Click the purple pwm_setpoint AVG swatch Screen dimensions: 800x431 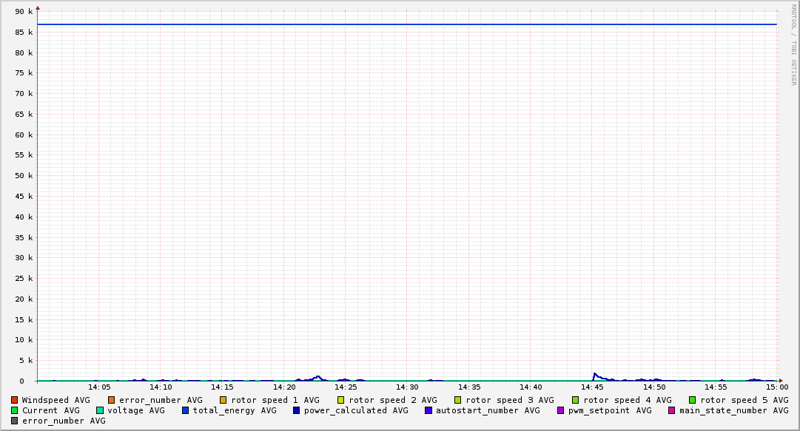coord(561,410)
